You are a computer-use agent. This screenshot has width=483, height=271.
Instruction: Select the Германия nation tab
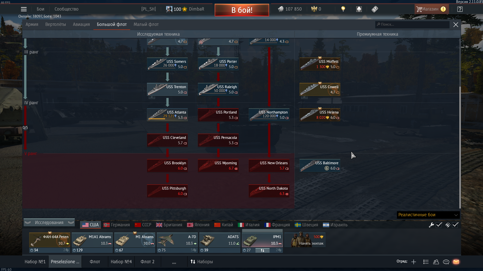(x=117, y=225)
